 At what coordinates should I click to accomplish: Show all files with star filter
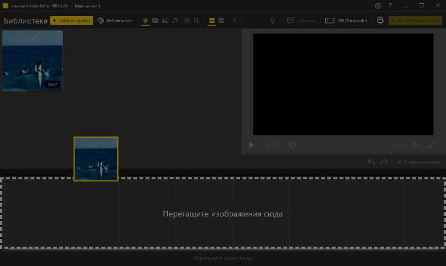click(146, 21)
